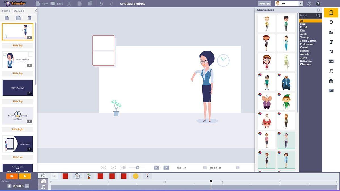The image size is (340, 191).
Task: Adjust the canvas zoom slider
Action: (x=138, y=168)
